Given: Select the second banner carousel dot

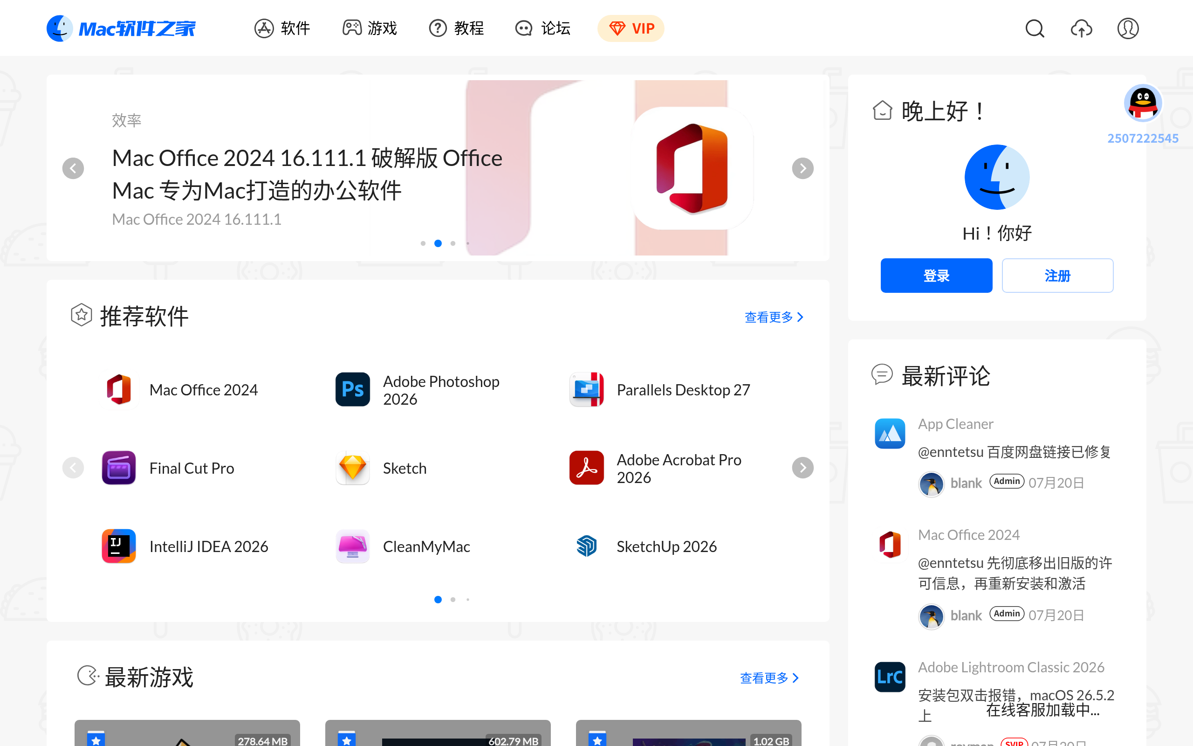Looking at the screenshot, I should pos(438,243).
